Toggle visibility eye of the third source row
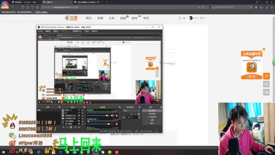Screen dimensions: 275x155 tap(79, 116)
